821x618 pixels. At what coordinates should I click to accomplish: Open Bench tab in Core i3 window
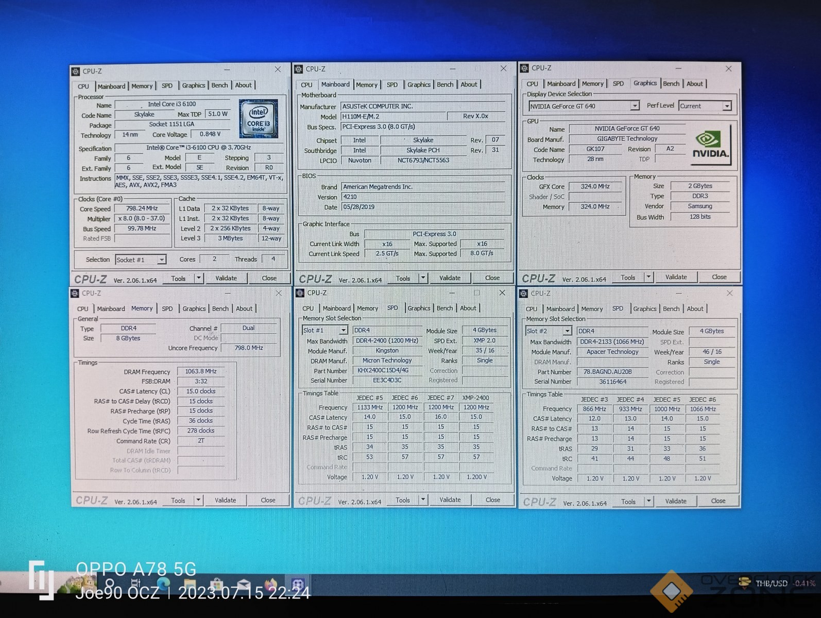point(219,85)
